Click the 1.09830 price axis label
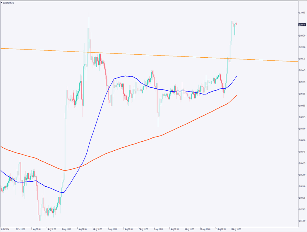 (302, 35)
